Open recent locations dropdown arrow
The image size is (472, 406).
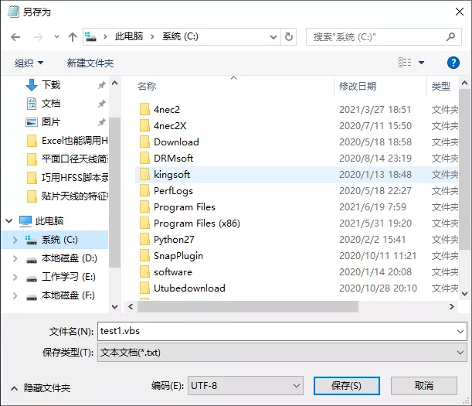pos(56,37)
